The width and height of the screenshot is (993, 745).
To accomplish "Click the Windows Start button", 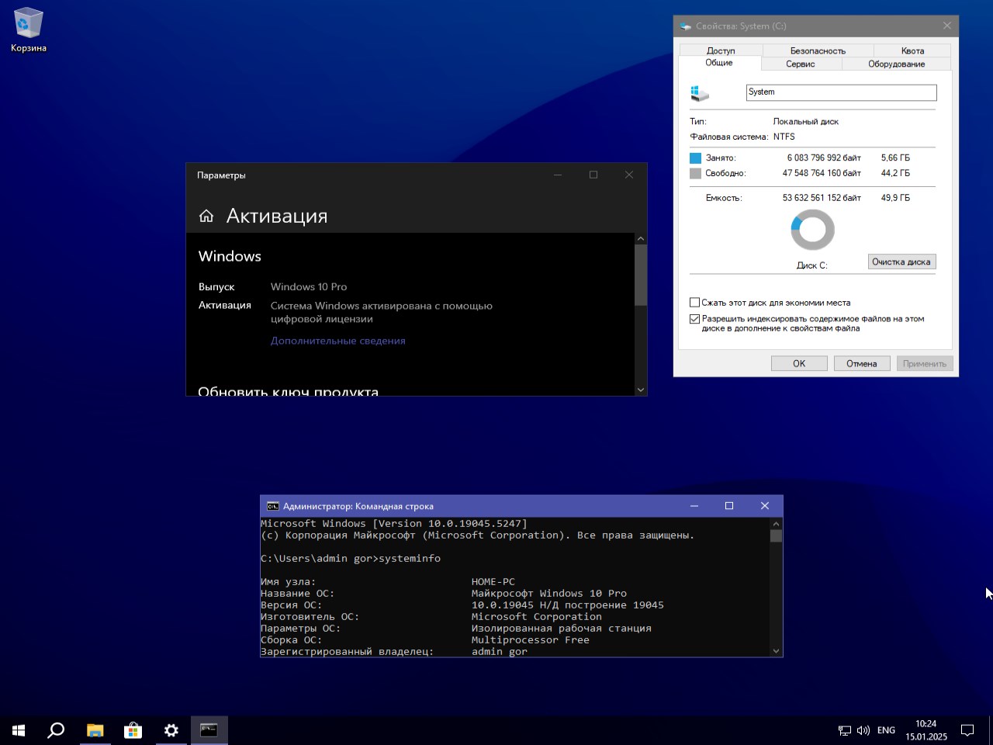I will (19, 730).
